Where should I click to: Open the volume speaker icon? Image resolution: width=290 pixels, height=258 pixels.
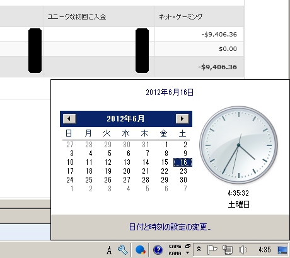(243, 250)
